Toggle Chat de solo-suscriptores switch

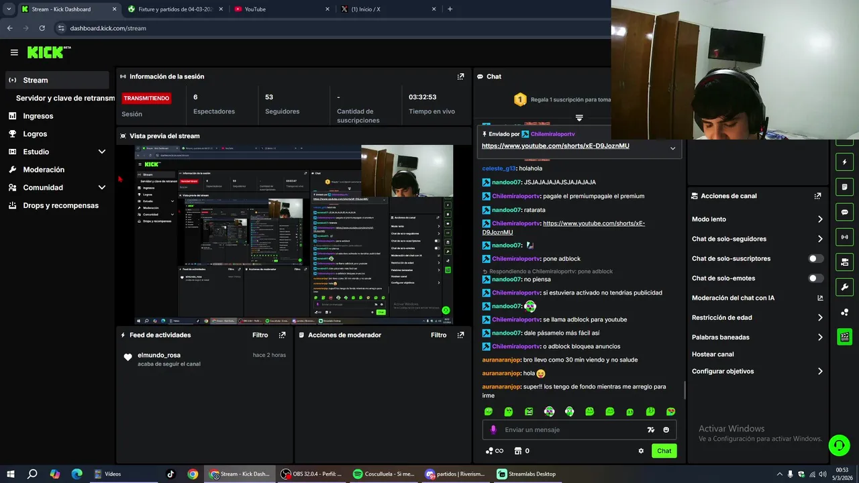[x=815, y=258]
